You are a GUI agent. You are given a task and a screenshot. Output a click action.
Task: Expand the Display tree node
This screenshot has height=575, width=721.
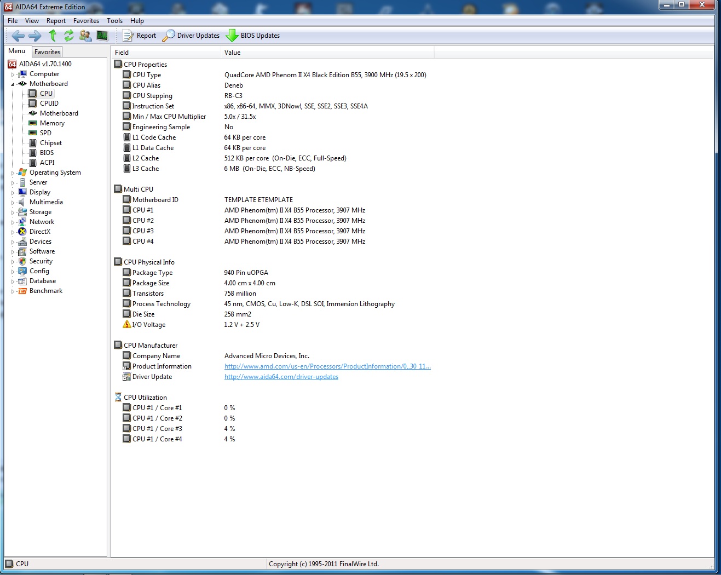[x=13, y=193]
